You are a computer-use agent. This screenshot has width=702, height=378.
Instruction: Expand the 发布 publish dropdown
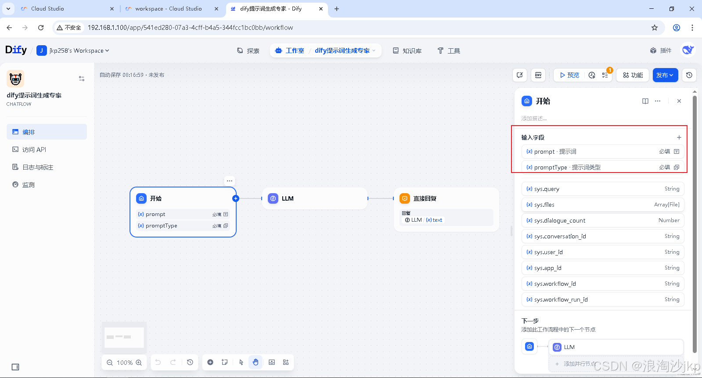[x=665, y=75]
